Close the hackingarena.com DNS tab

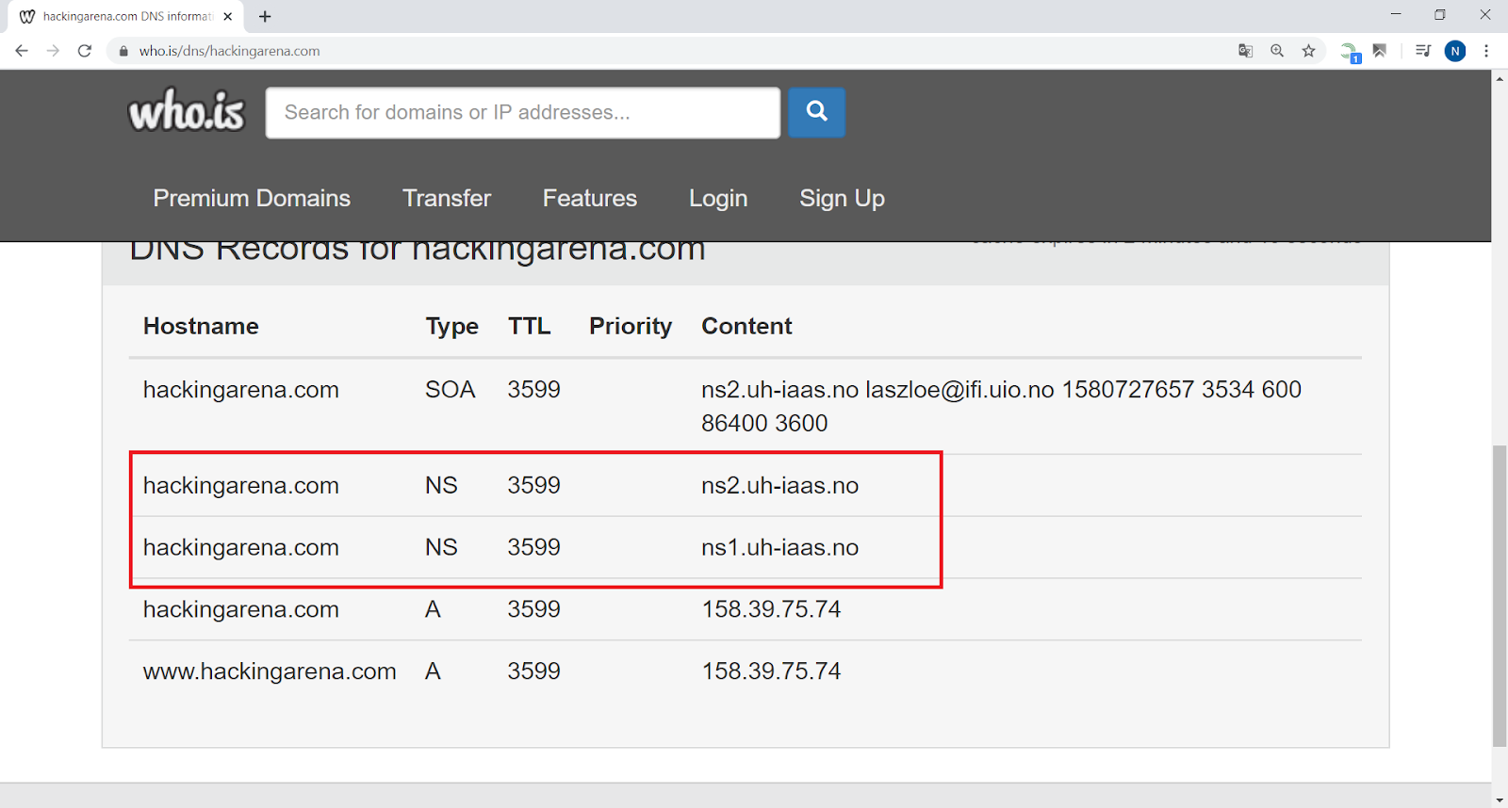click(x=227, y=16)
